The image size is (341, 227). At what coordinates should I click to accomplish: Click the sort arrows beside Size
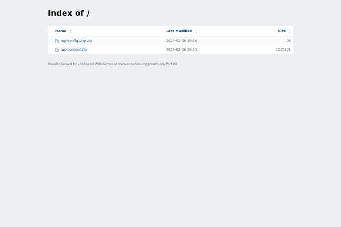(x=290, y=31)
